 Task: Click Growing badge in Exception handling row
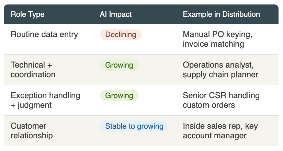coord(119,96)
